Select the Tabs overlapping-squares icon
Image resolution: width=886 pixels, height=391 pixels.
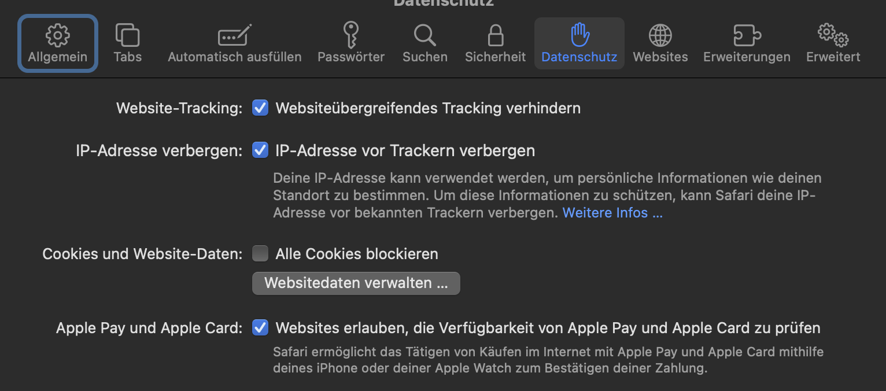pyautogui.click(x=127, y=35)
